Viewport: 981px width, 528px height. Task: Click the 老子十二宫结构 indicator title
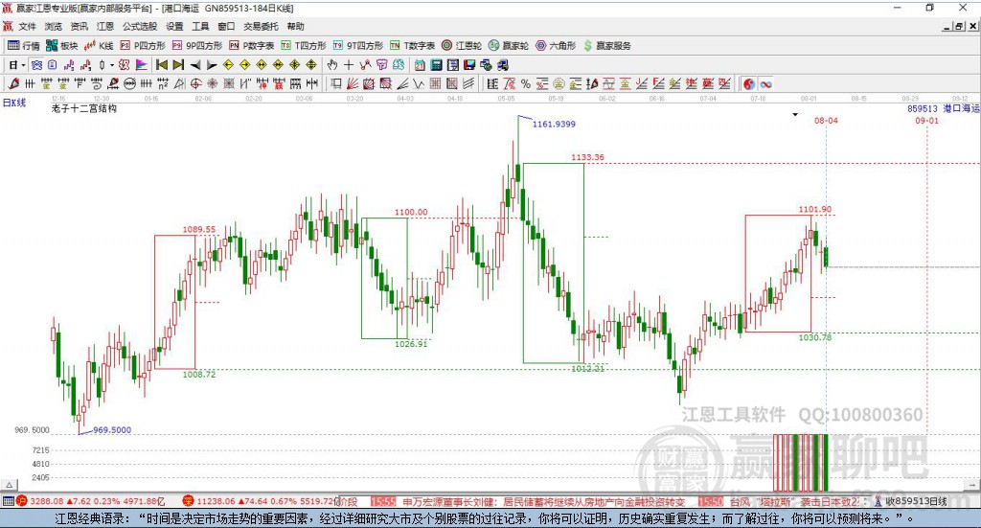(84, 108)
